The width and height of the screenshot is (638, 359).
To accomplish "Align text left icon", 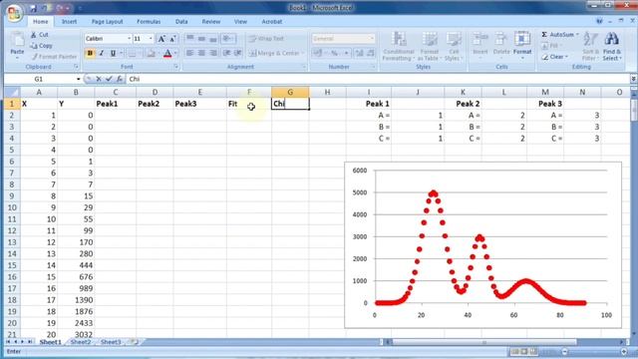I will tap(189, 53).
